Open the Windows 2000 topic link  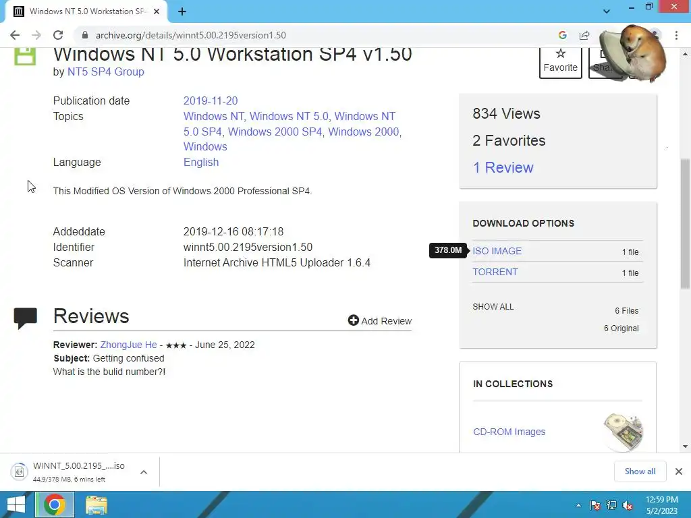point(364,132)
